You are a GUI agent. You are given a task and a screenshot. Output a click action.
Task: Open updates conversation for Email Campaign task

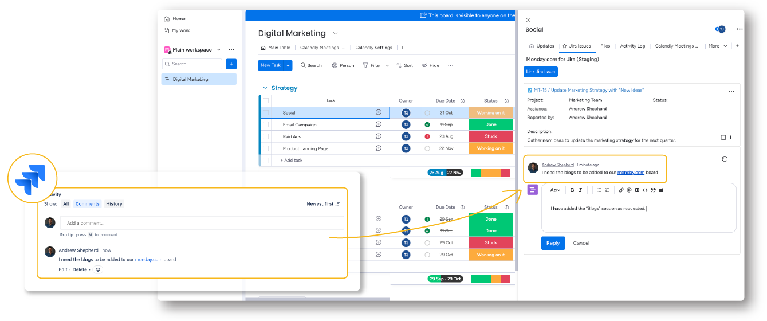point(379,124)
